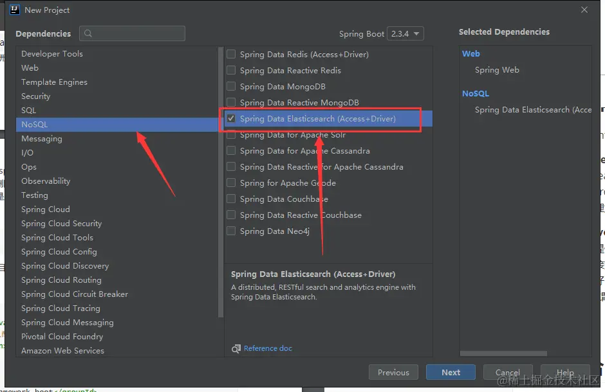Select the Spring Cloud category
This screenshot has height=392, width=605.
(x=117, y=209)
